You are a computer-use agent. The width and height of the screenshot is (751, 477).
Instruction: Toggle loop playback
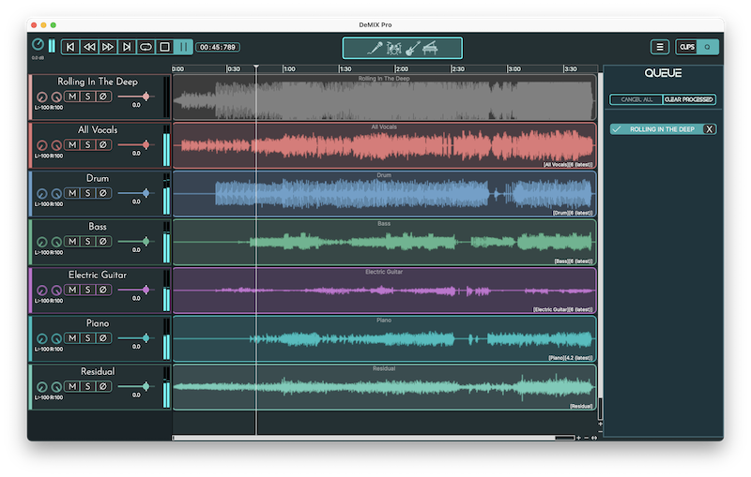[146, 47]
